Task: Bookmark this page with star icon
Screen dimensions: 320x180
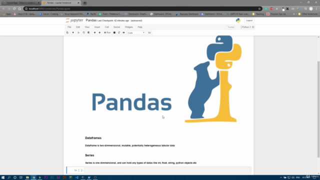Action: click(x=259, y=9)
